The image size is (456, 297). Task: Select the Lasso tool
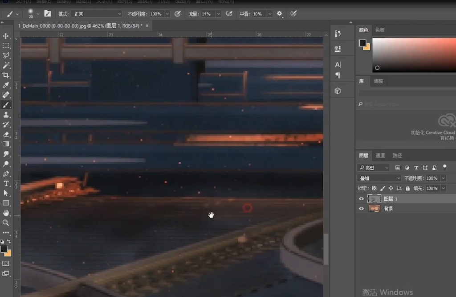pos(6,56)
